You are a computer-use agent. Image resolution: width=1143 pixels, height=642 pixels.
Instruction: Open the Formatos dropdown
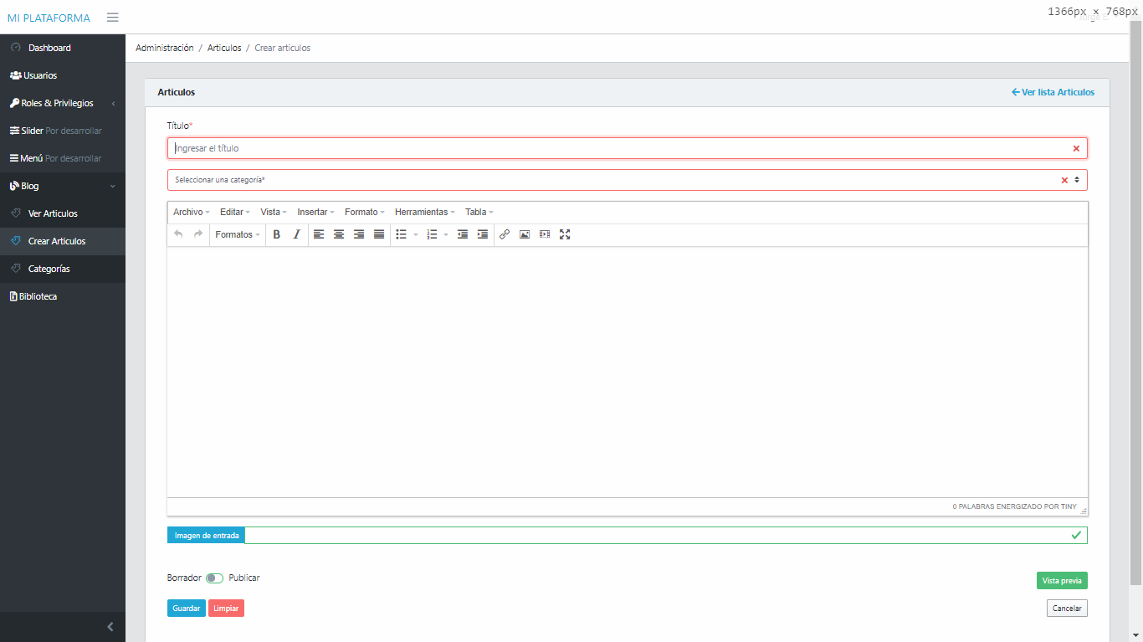(238, 234)
